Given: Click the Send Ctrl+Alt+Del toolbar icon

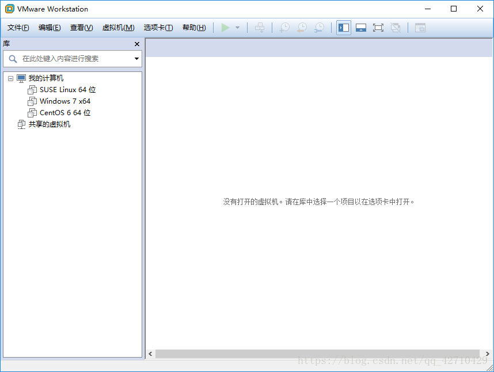Looking at the screenshot, I should coord(260,28).
